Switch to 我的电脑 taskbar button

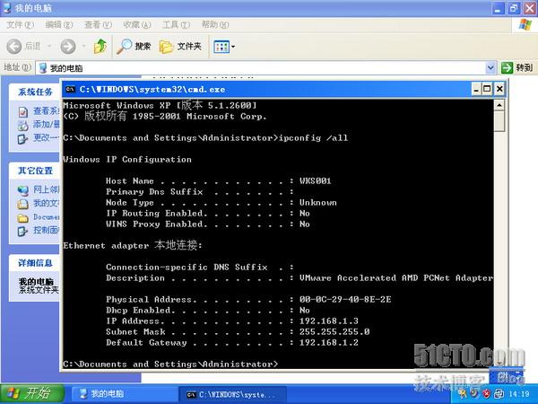[x=125, y=394]
